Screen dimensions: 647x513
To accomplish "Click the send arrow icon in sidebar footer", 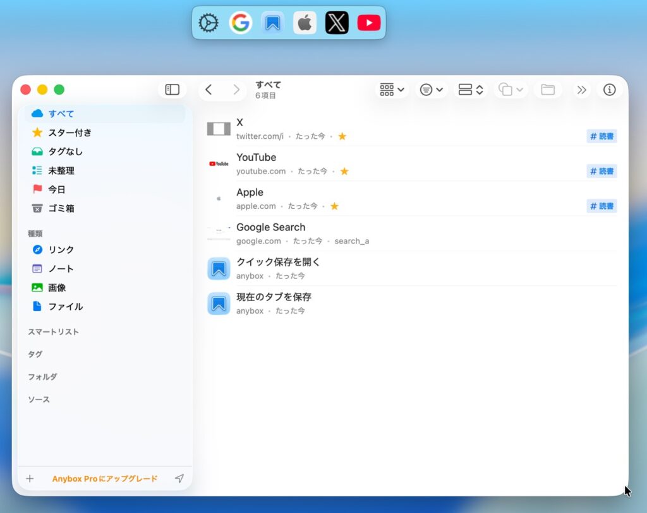I will tap(179, 479).
